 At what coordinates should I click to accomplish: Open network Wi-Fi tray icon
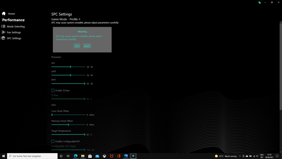[254, 156]
